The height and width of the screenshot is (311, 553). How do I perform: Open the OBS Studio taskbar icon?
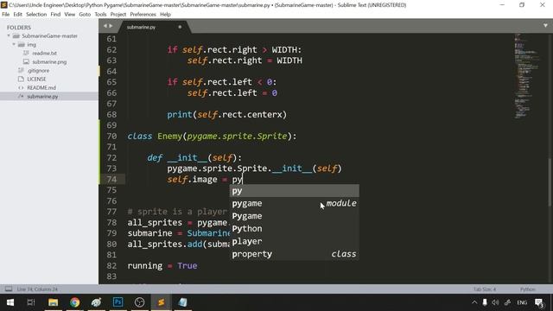tap(140, 302)
